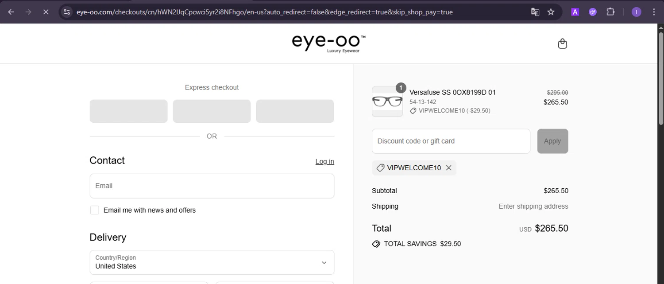Open the Chrome profile avatar
664x284 pixels.
click(637, 12)
